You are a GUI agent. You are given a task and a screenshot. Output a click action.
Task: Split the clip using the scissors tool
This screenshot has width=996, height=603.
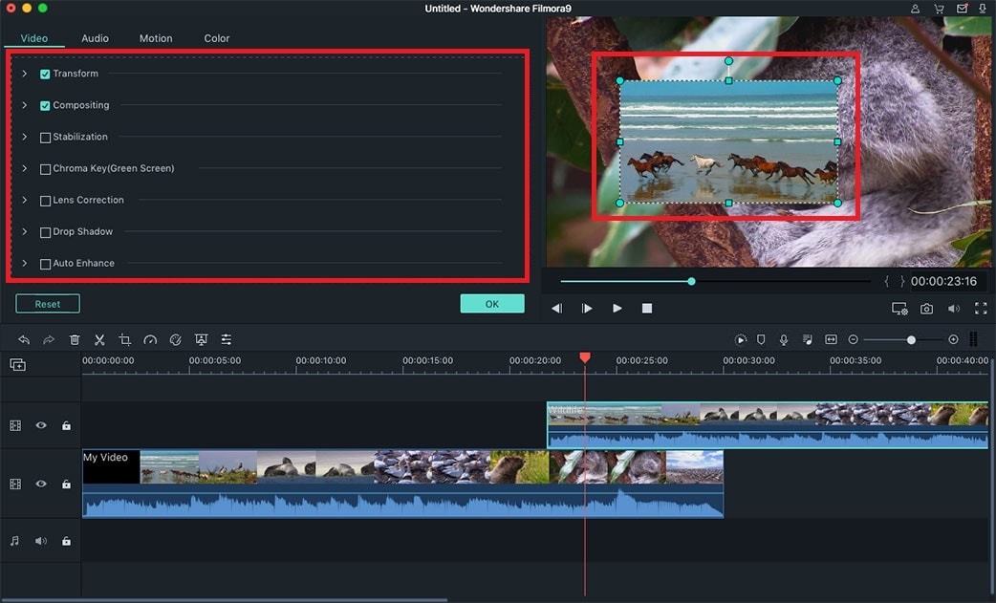(99, 340)
